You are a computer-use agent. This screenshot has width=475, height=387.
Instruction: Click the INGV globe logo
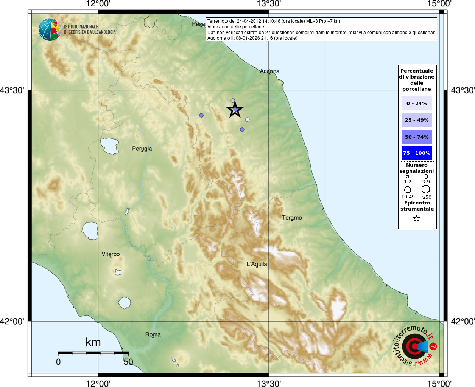(x=50, y=29)
